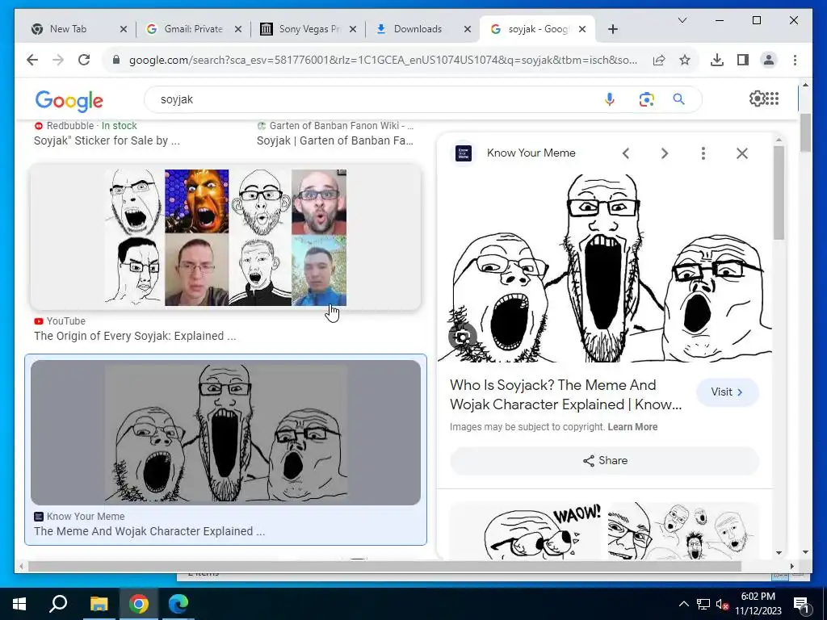View site information lock icon
827x620 pixels.
point(116,60)
